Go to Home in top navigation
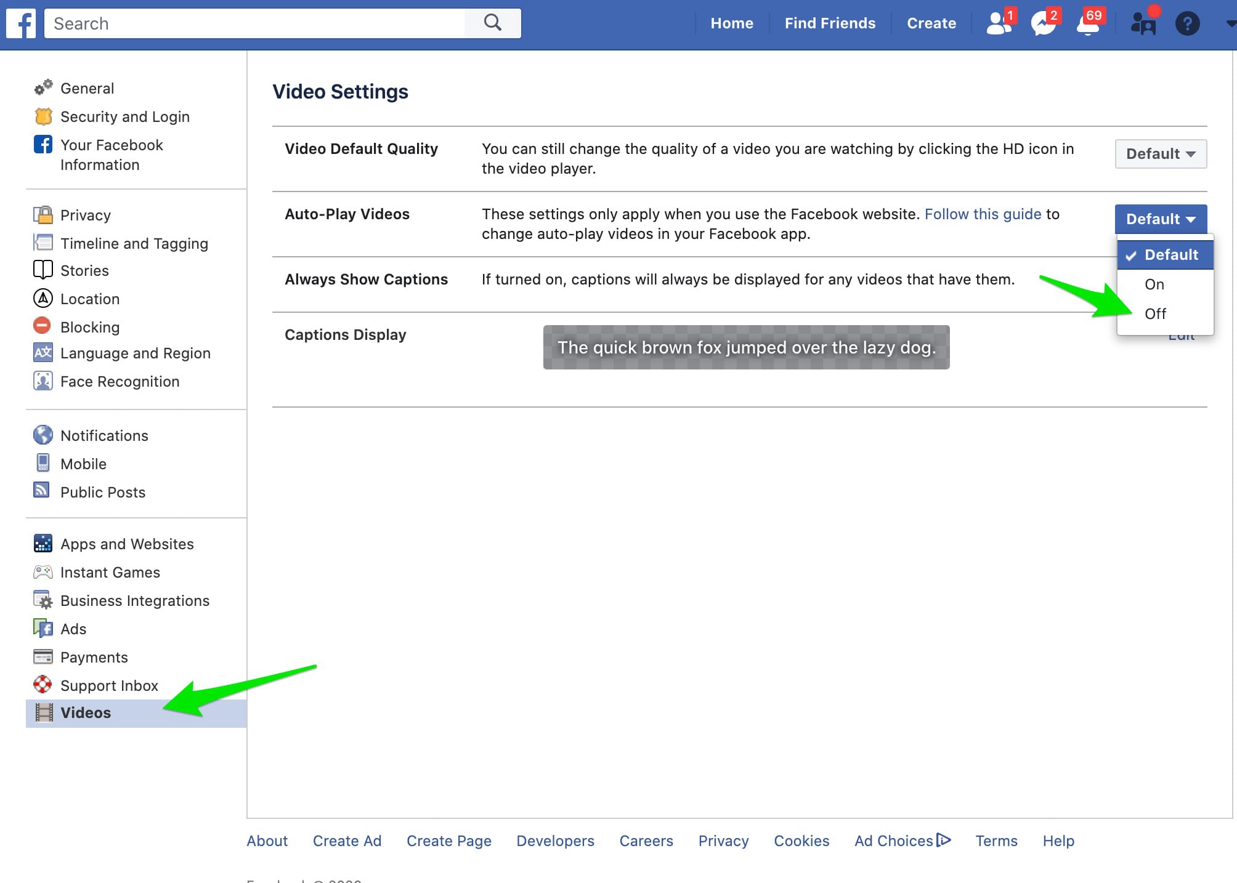 pos(731,23)
